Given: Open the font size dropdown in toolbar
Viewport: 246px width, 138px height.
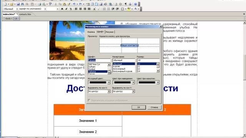Looking at the screenshot, I should coord(57,9).
